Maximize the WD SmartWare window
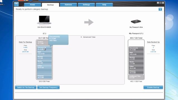This screenshot has height=100, width=178. pyautogui.click(x=160, y=3)
